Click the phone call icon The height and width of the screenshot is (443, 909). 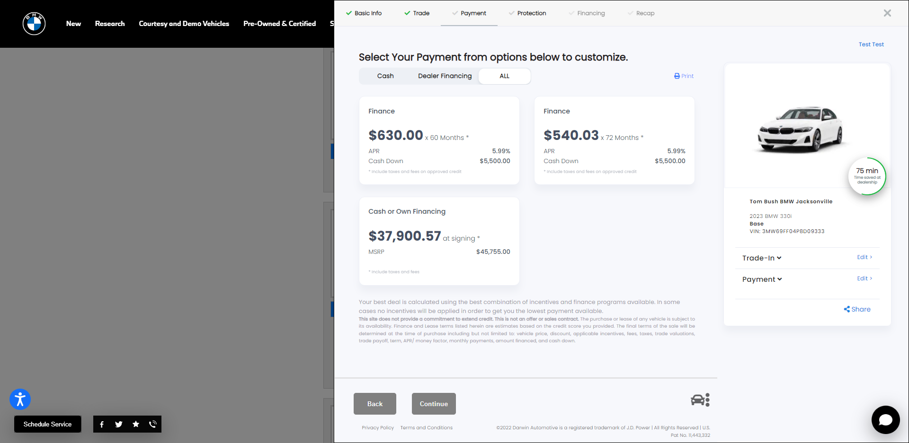153,424
